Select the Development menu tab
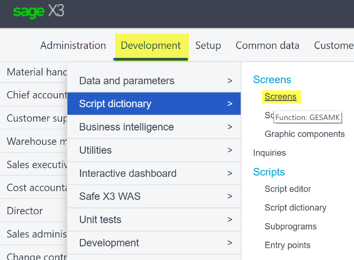The image size is (354, 260). click(151, 45)
